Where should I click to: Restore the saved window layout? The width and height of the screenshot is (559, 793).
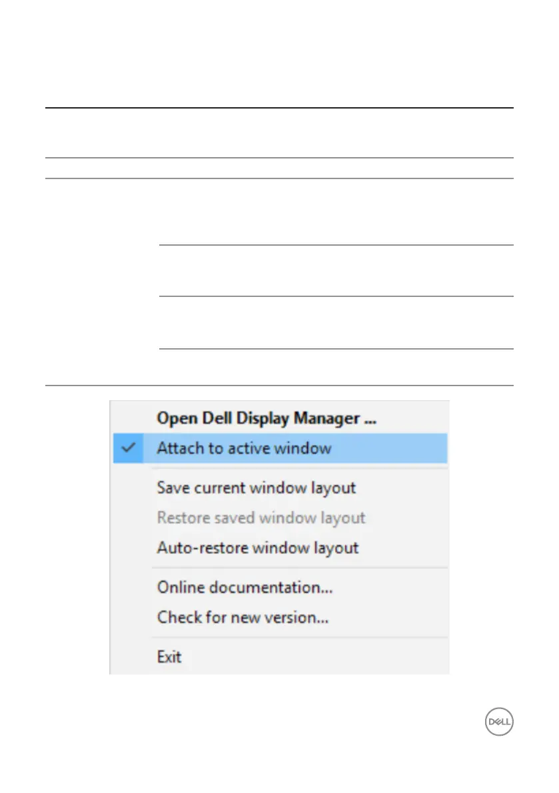coord(261,517)
